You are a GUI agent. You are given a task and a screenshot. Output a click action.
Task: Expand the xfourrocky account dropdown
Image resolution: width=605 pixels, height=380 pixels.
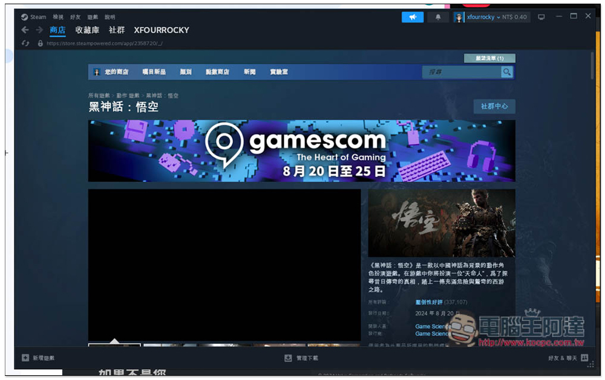(483, 17)
